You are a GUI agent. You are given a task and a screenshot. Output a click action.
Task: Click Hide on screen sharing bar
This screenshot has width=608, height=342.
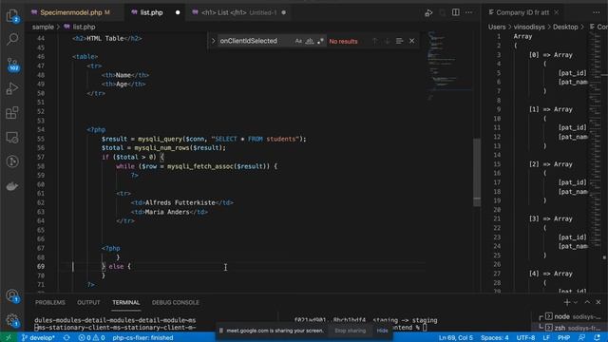tap(382, 331)
